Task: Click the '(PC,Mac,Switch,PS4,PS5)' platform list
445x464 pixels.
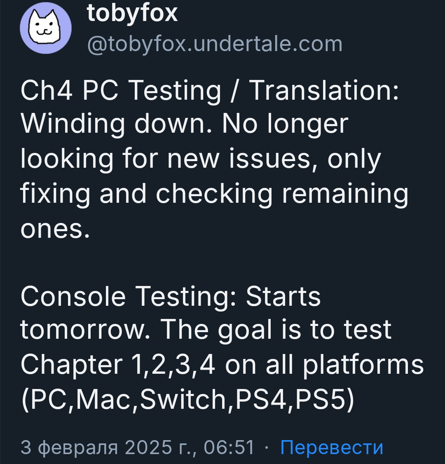Action: (x=188, y=399)
